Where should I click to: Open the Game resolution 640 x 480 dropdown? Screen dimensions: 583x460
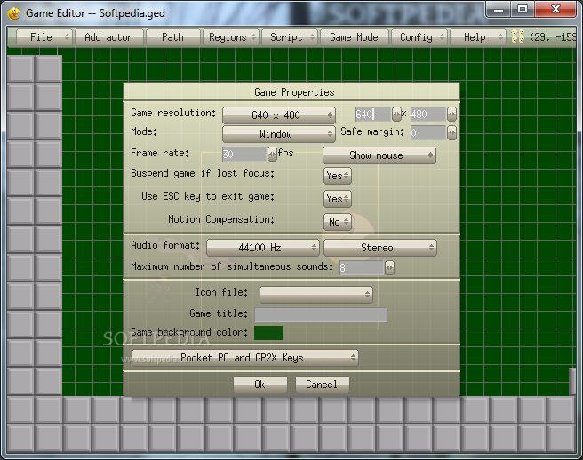tap(279, 115)
